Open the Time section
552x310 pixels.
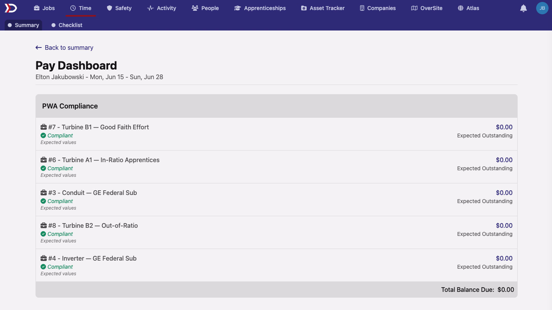[81, 8]
